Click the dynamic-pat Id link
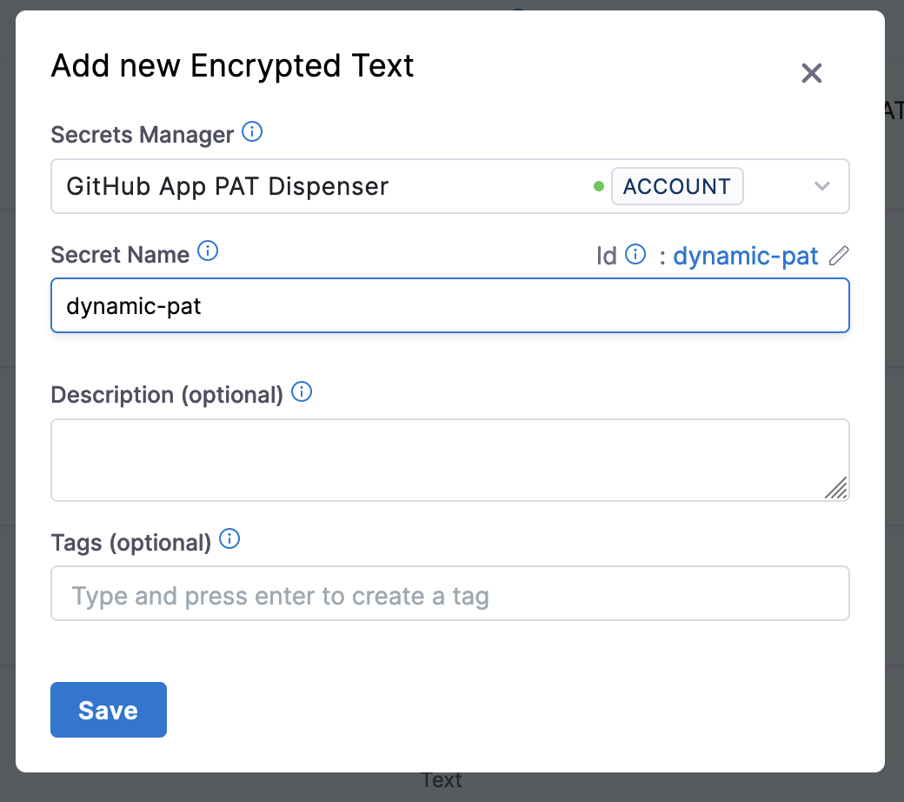This screenshot has height=802, width=904. 745,256
